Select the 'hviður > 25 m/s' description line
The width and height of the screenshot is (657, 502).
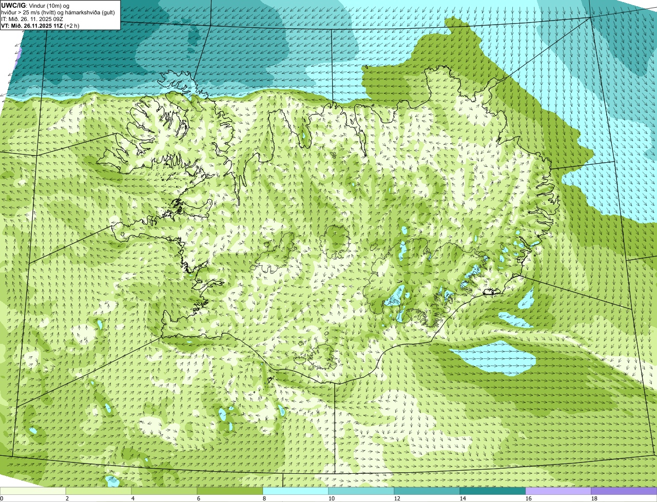click(58, 12)
